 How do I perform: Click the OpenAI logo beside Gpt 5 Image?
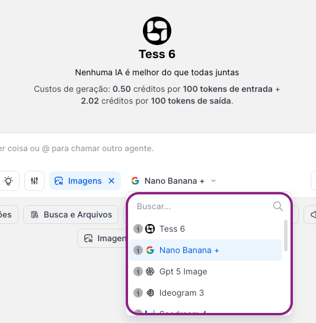coord(150,271)
